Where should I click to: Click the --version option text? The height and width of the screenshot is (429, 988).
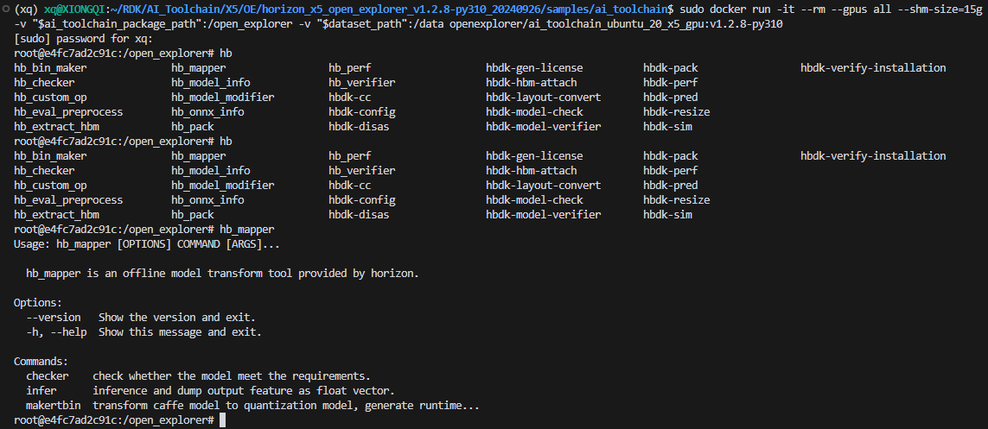58,317
